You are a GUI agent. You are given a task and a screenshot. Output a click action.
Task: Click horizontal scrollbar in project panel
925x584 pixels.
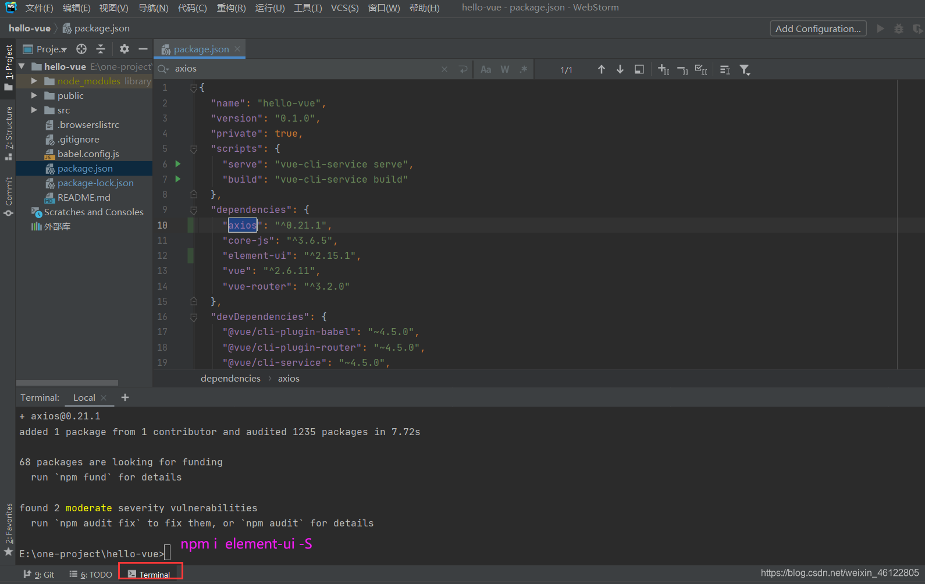click(67, 383)
